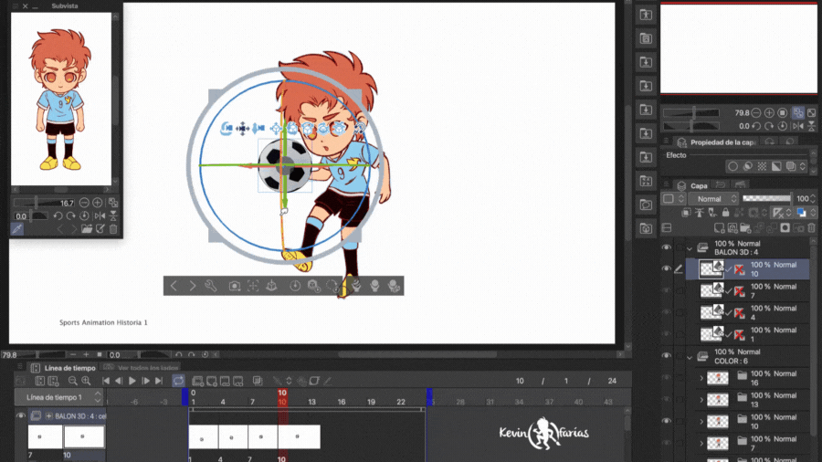The height and width of the screenshot is (462, 822).
Task: Flip the Subvista image horizontally
Action: pos(100,215)
